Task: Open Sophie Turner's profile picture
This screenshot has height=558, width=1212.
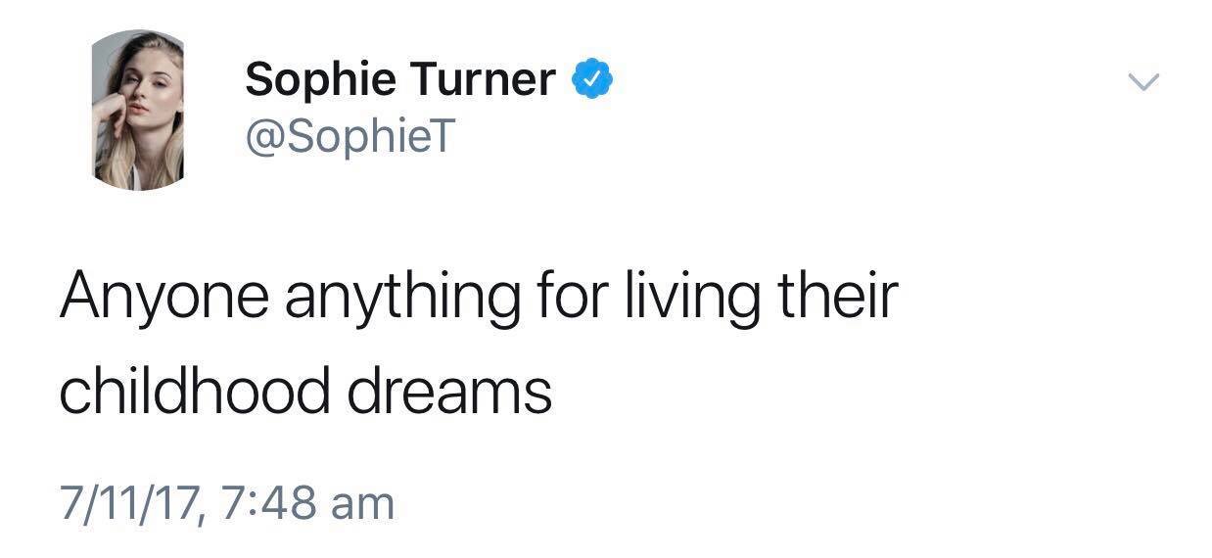Action: click(138, 110)
